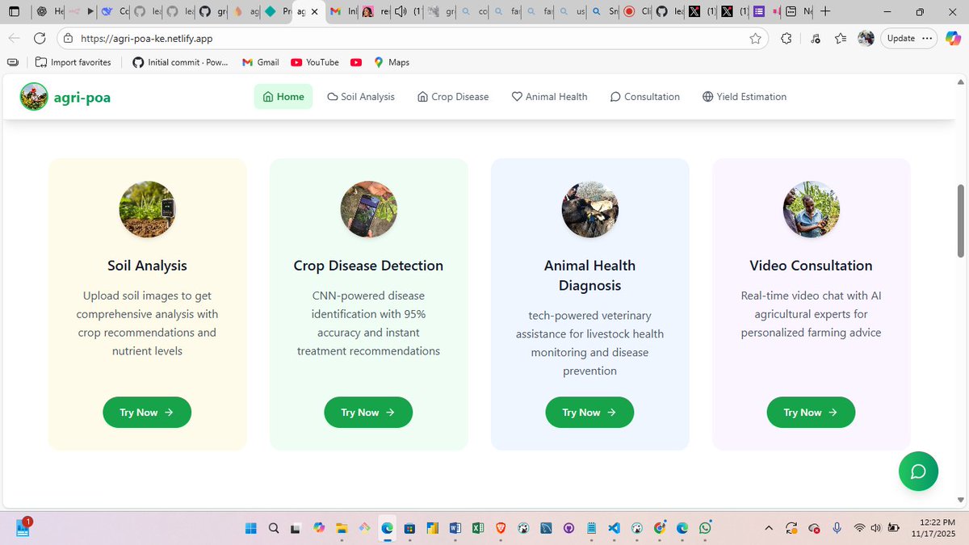The height and width of the screenshot is (545, 969).
Task: Show hidden system tray icons
Action: click(x=769, y=528)
